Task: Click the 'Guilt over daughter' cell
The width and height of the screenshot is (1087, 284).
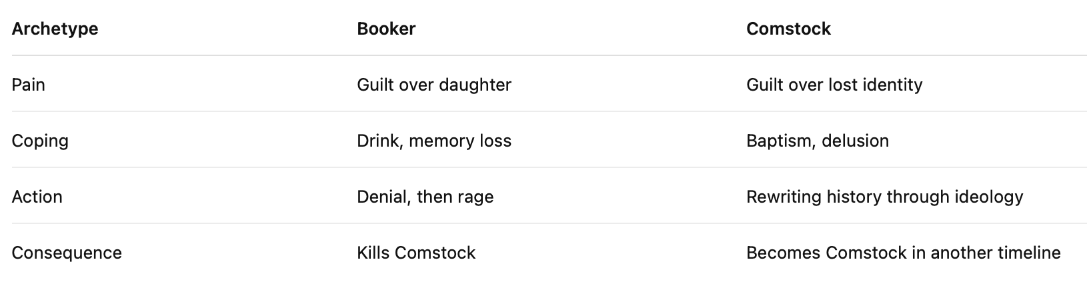Action: click(x=434, y=85)
